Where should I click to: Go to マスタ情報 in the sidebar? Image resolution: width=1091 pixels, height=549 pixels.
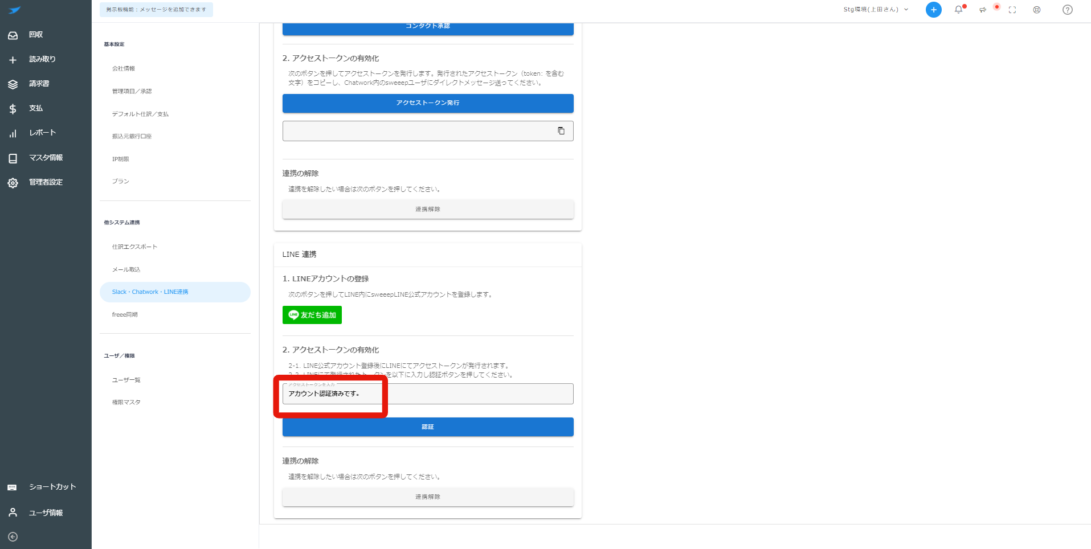(x=46, y=158)
